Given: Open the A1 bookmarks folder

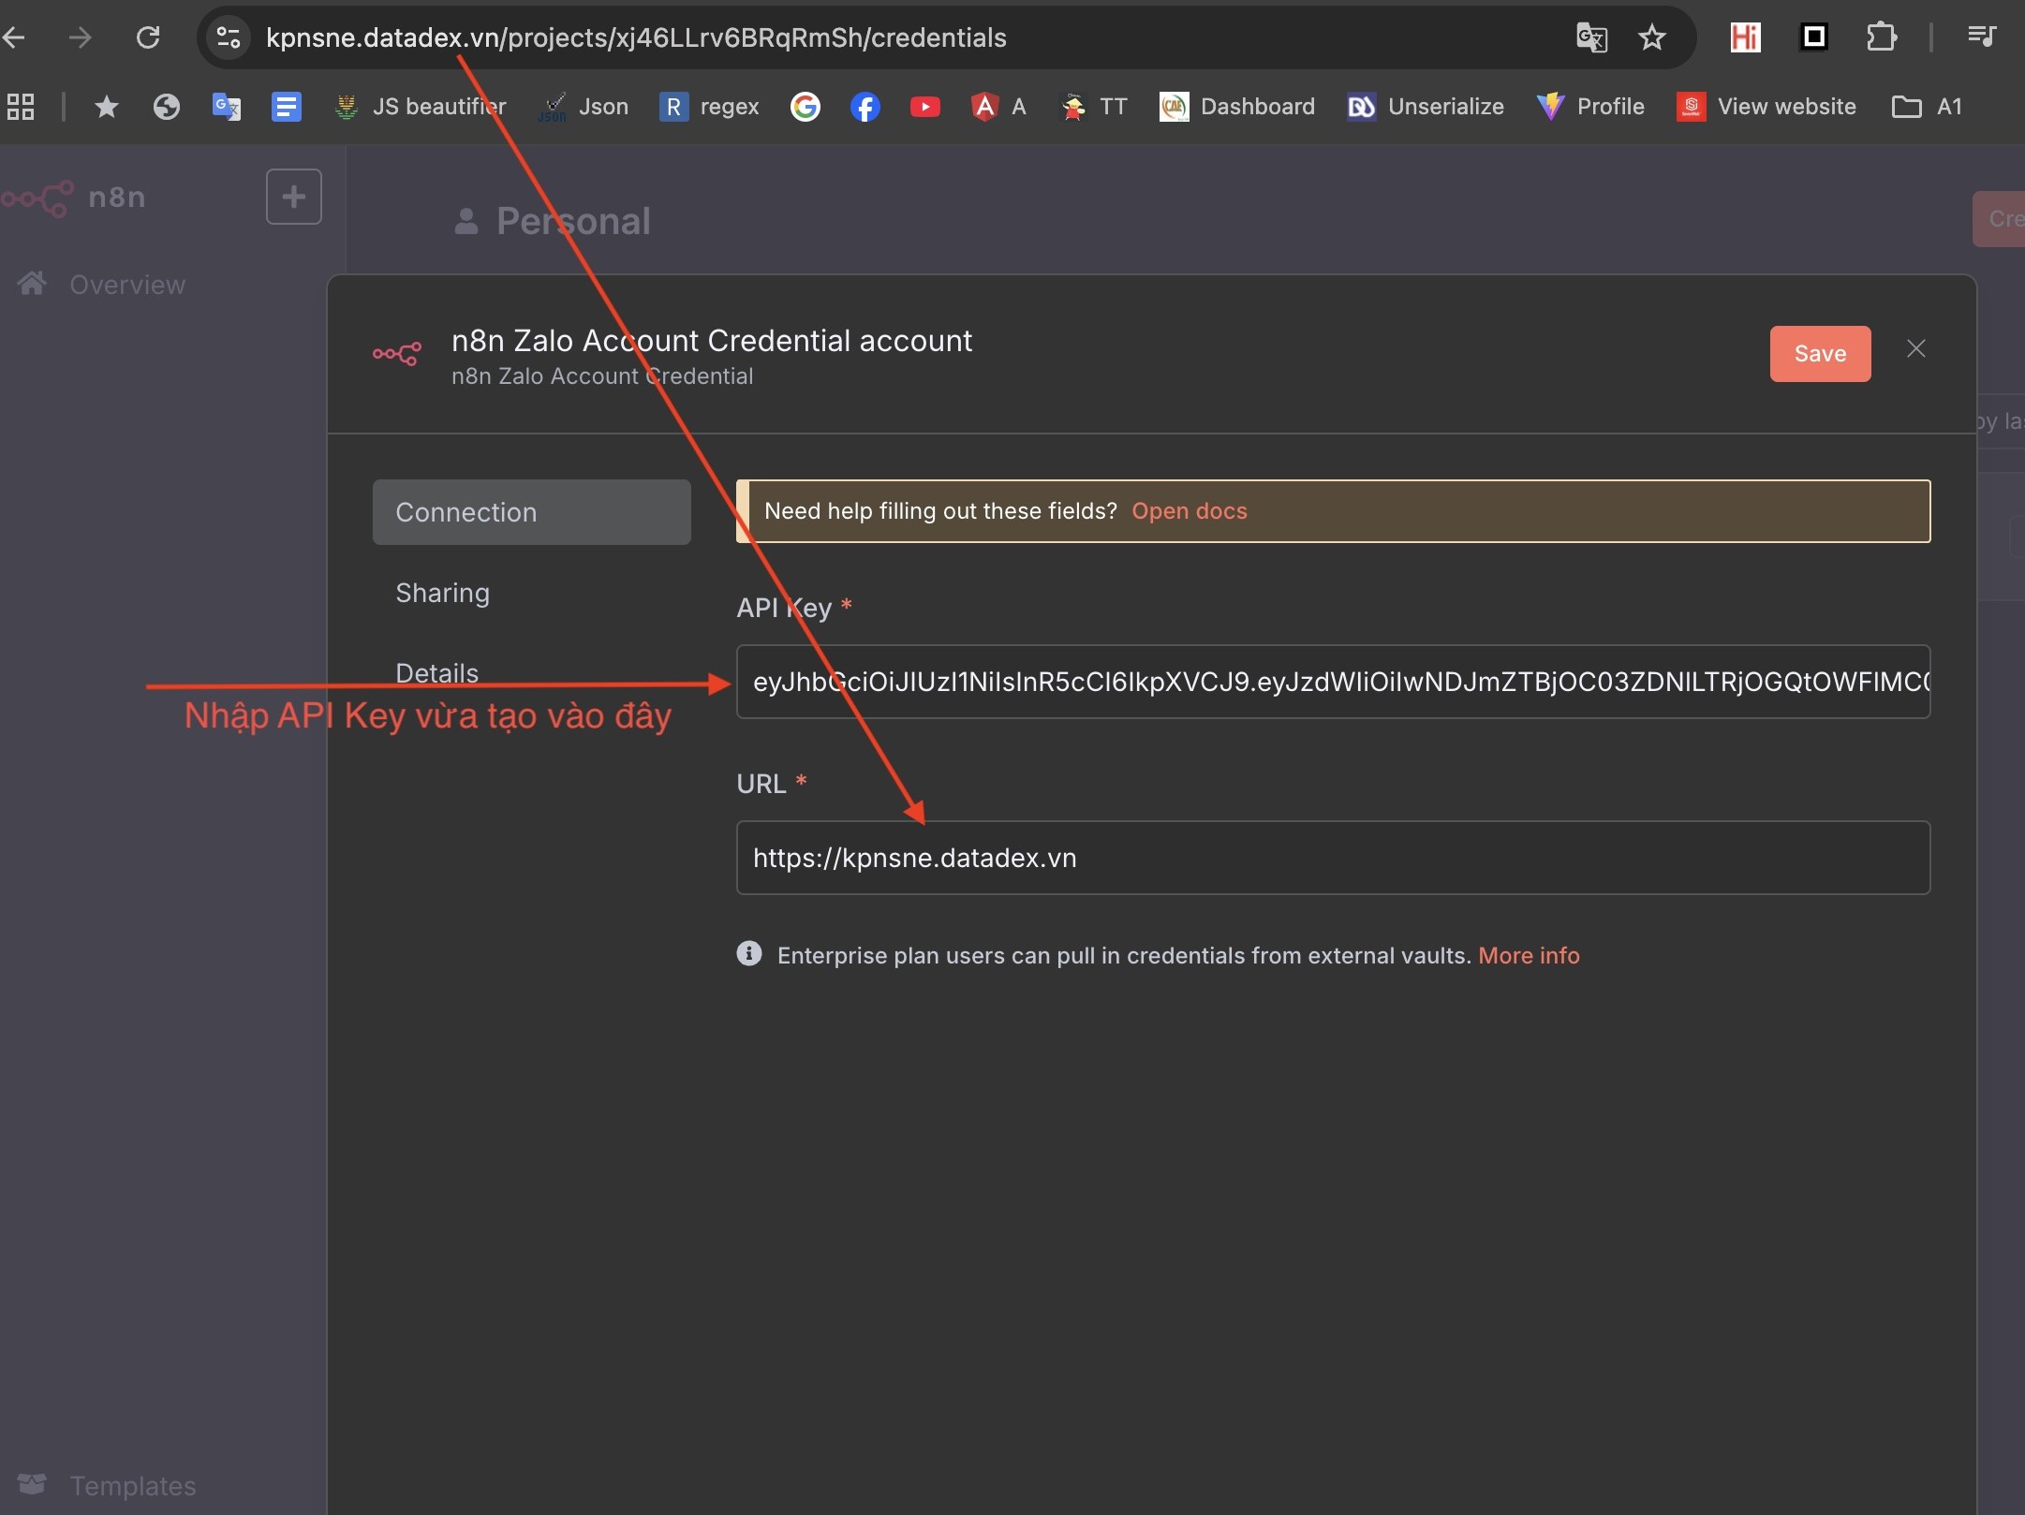Looking at the screenshot, I should [x=1927, y=107].
